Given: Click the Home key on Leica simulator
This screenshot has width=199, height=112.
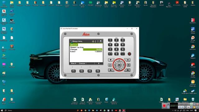Looking at the screenshot, I should click(111, 60).
